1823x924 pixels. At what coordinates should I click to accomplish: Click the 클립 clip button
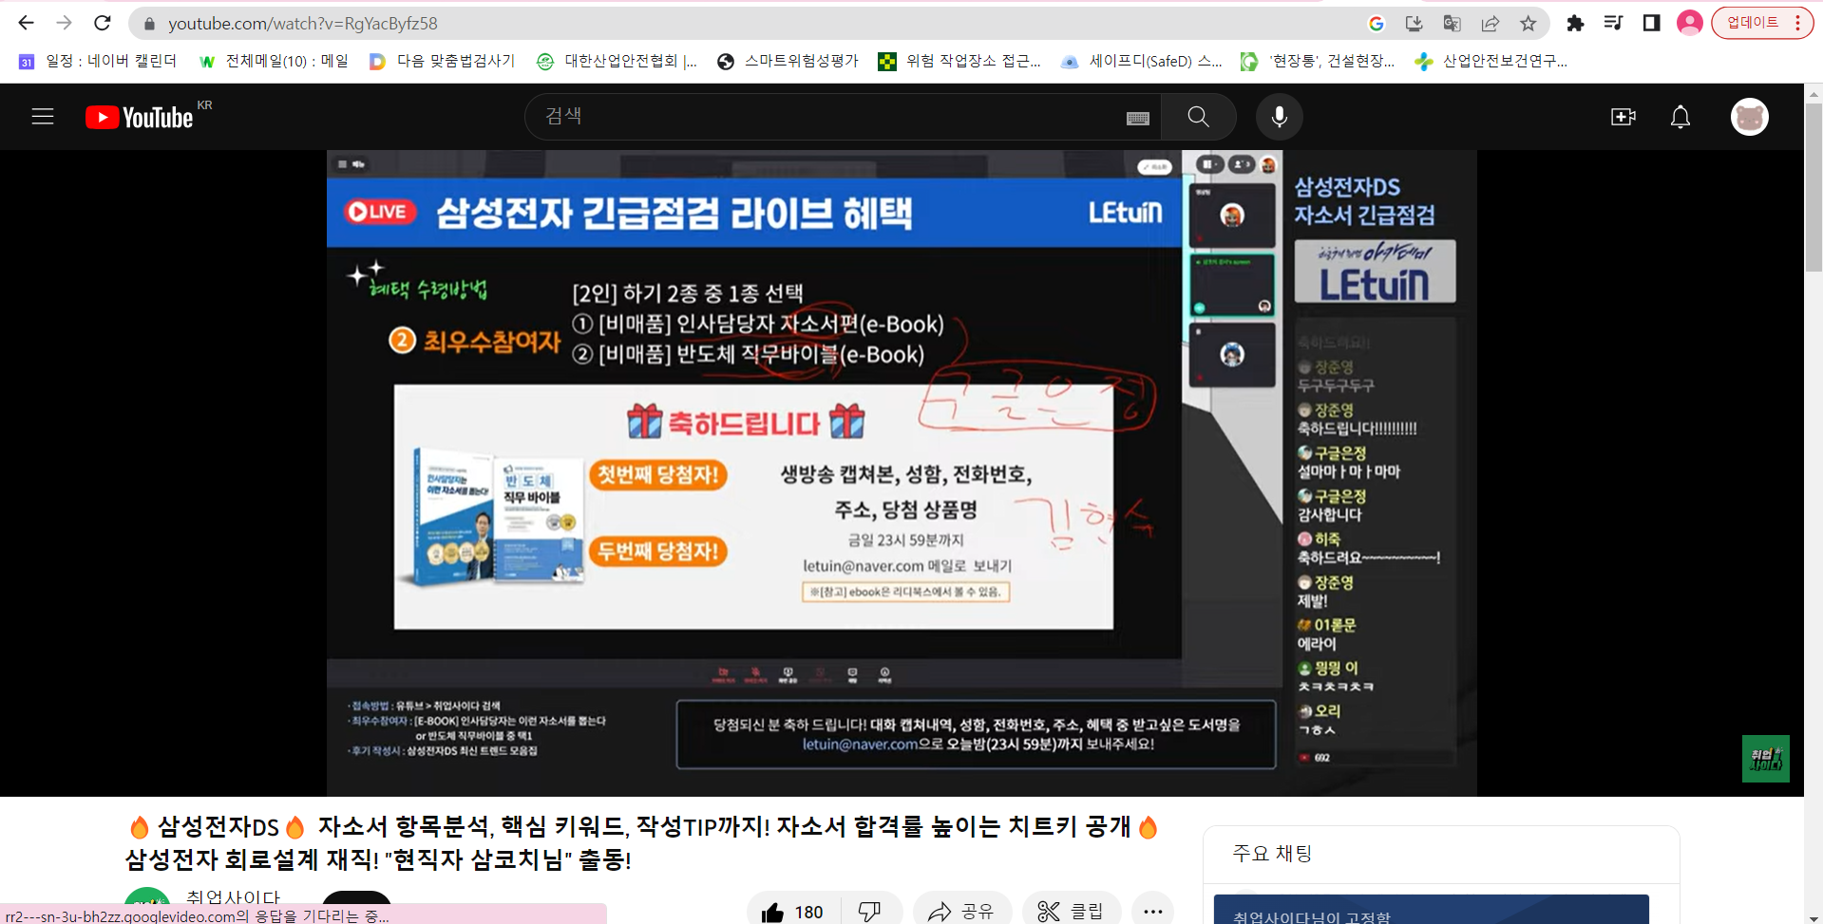(1072, 912)
